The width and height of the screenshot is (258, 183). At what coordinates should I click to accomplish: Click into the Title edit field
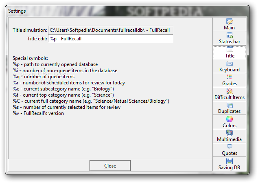111,39
